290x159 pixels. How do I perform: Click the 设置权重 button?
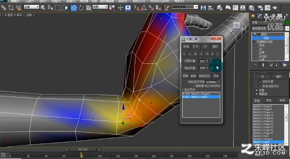(190, 61)
